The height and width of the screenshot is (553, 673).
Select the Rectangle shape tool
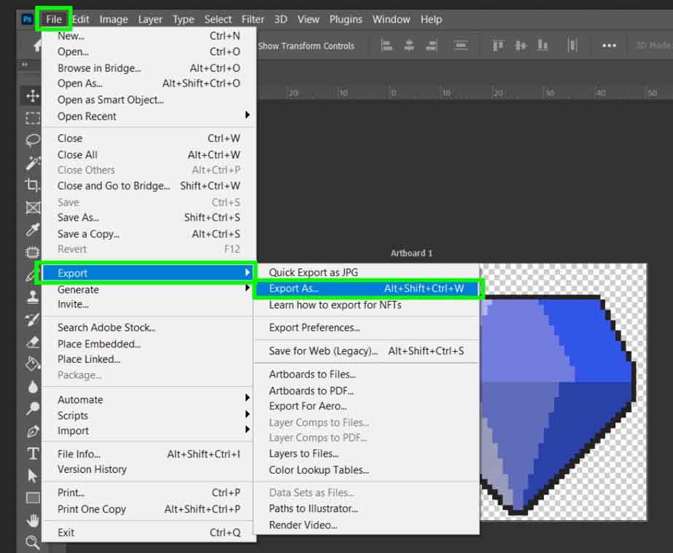point(33,498)
